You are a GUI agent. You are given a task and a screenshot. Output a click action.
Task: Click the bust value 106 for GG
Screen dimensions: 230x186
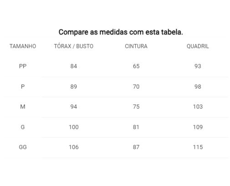coord(74,147)
